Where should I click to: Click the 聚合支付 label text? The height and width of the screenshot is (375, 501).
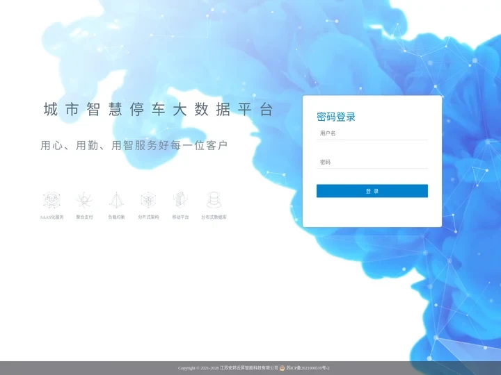click(x=84, y=217)
